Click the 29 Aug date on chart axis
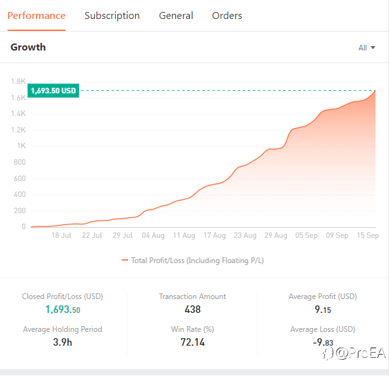The width and height of the screenshot is (390, 376). [276, 235]
